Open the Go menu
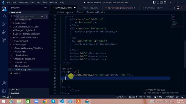The image size is (186, 104). coord(39,3)
